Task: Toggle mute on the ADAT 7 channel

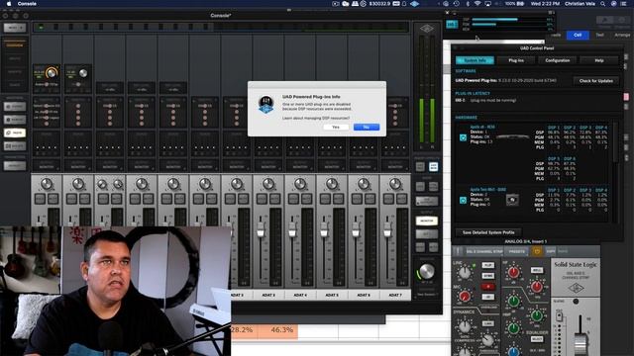Action: (401, 199)
